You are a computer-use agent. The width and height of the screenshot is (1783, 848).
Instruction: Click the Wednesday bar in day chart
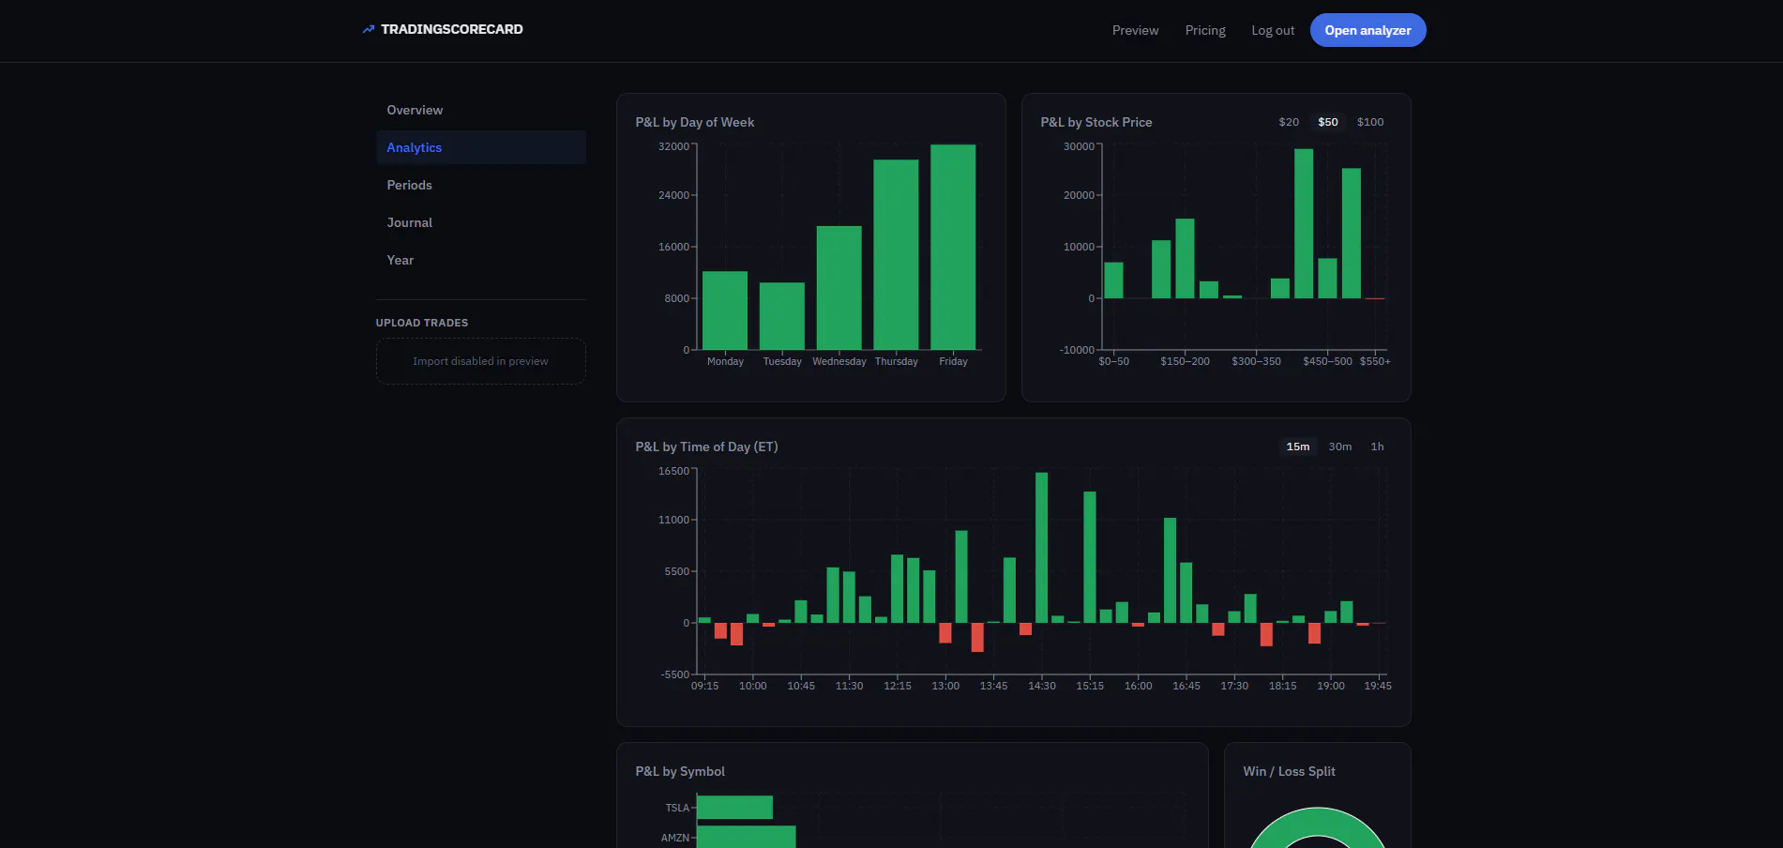click(x=839, y=288)
